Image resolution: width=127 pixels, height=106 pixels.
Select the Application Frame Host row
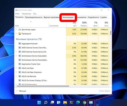(62, 64)
